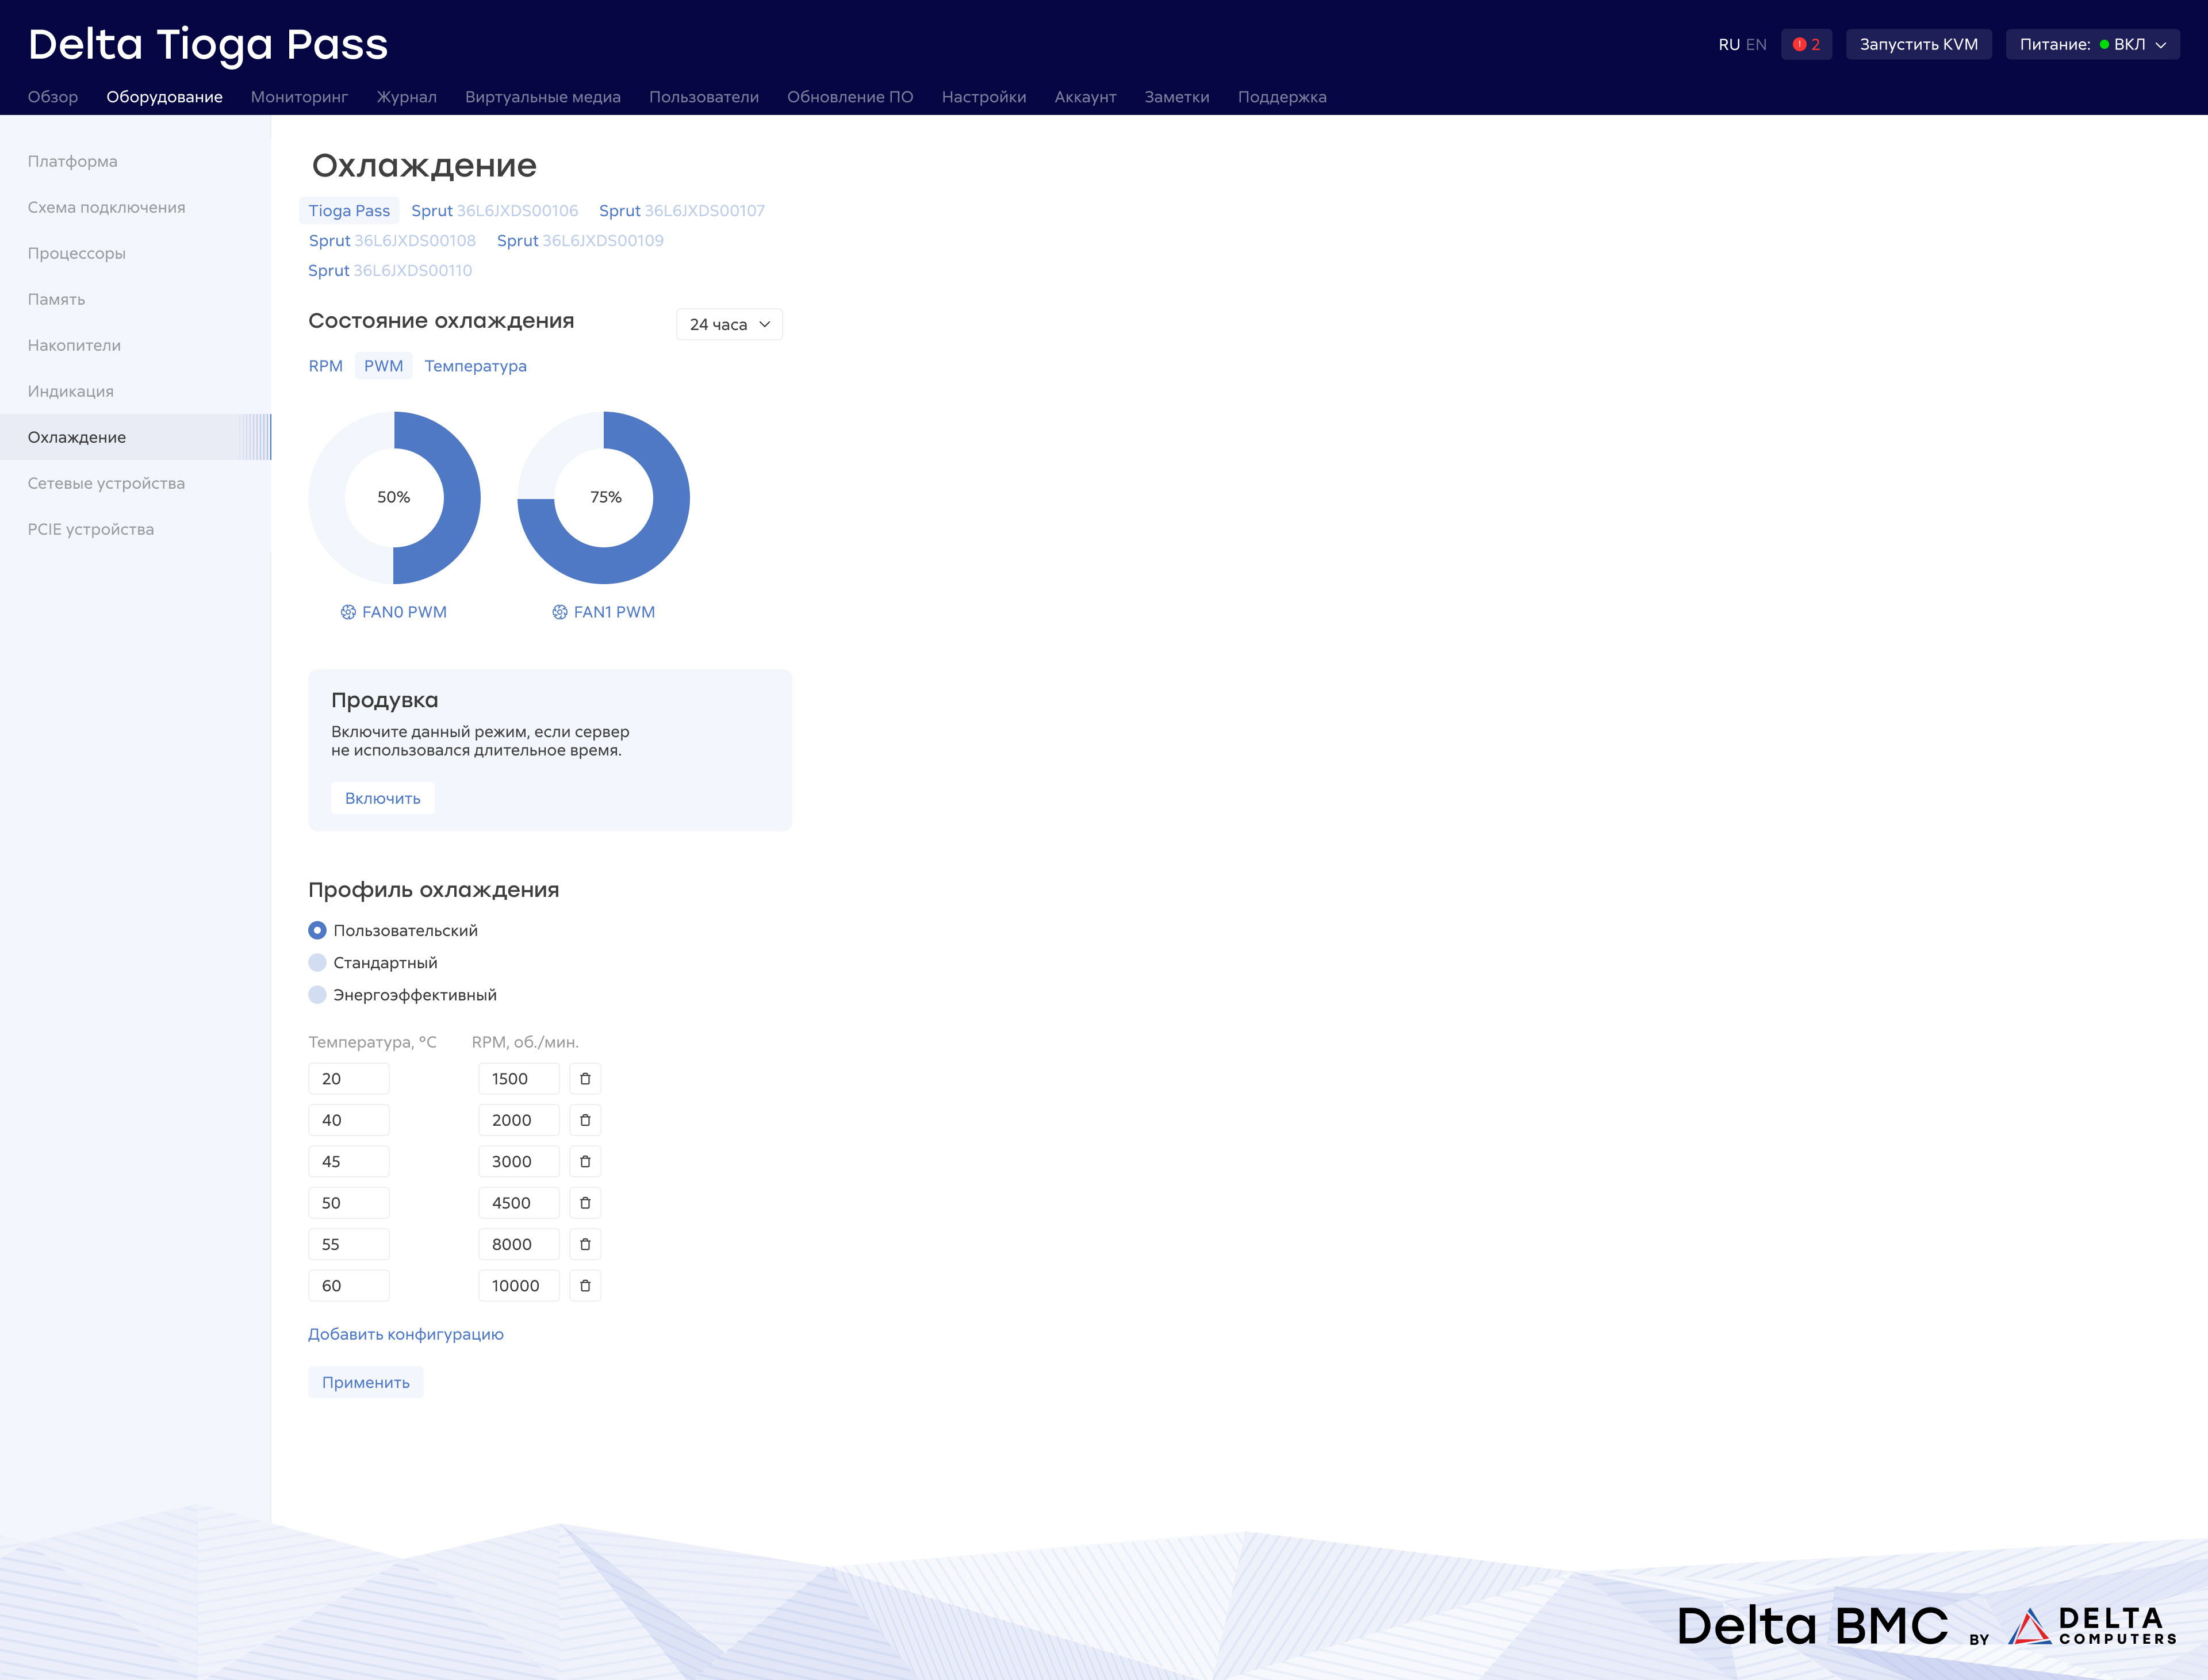Delete the row with 4500 RPM
2208x1680 pixels.
pyautogui.click(x=585, y=1203)
